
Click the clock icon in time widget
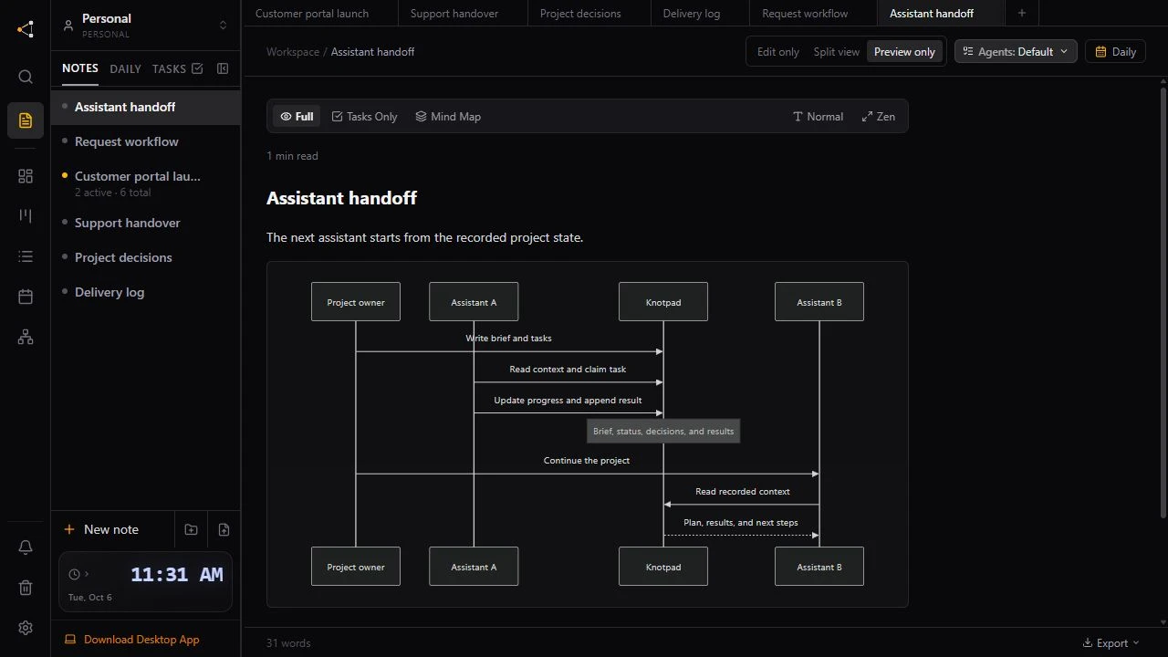[x=75, y=574]
